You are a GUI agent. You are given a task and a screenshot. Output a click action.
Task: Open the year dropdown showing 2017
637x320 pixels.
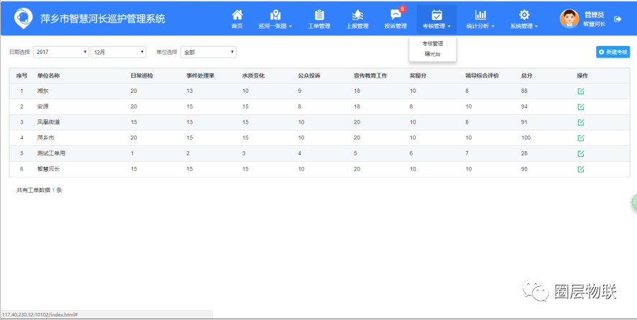(61, 52)
